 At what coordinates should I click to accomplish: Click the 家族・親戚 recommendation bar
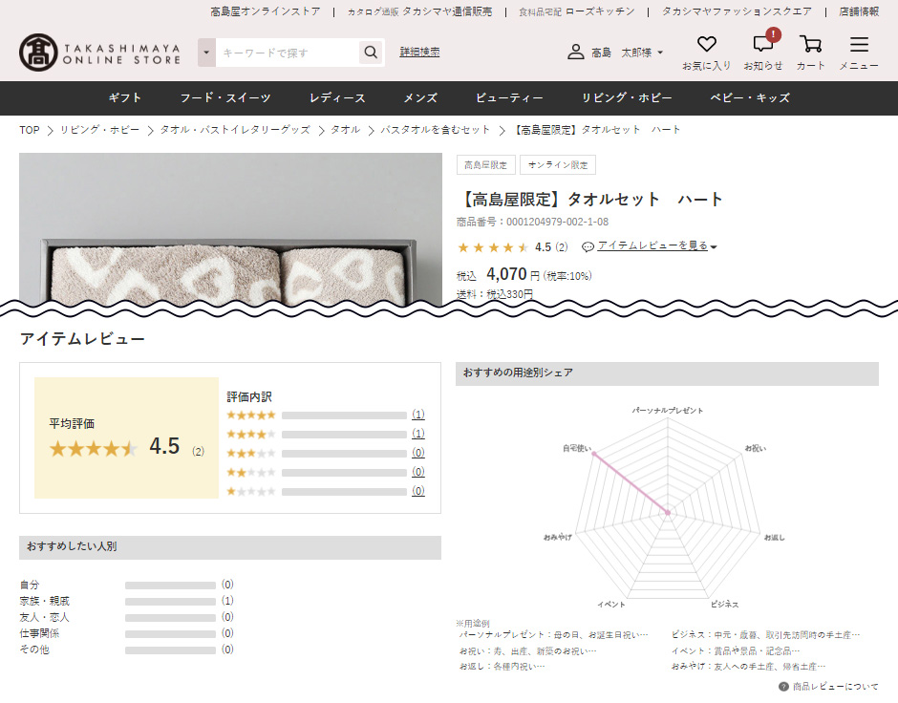pos(170,602)
